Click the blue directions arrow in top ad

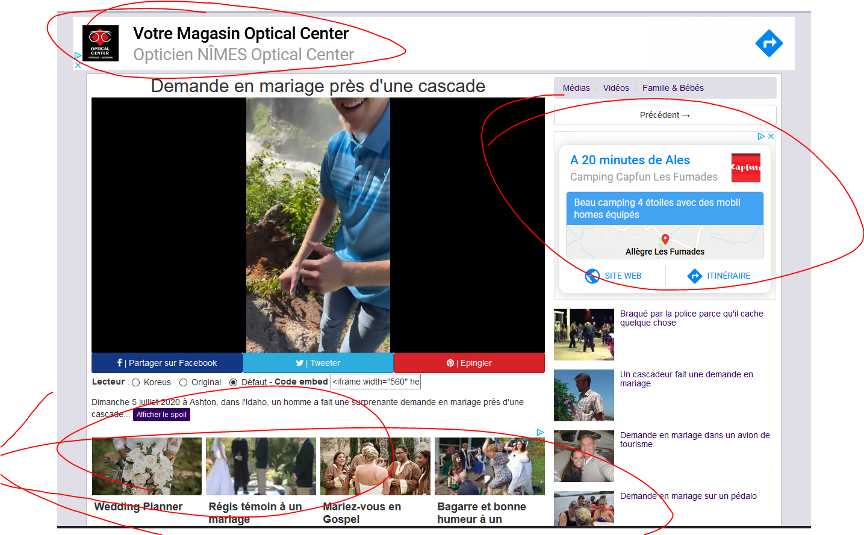click(x=769, y=43)
